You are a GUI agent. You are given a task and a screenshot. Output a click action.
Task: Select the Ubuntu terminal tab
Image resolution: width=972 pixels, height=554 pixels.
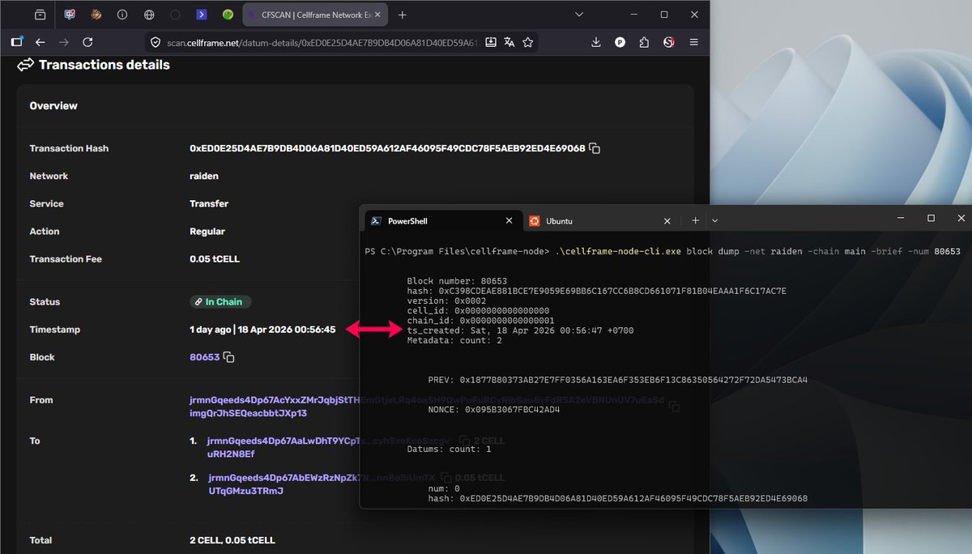(x=599, y=220)
